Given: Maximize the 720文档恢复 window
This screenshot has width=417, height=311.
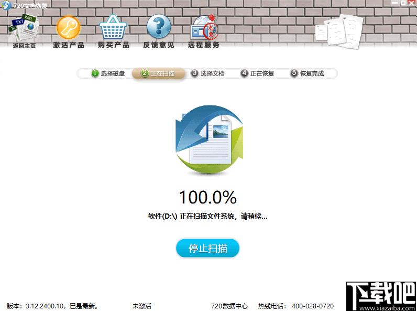Looking at the screenshot, I should [403, 3].
